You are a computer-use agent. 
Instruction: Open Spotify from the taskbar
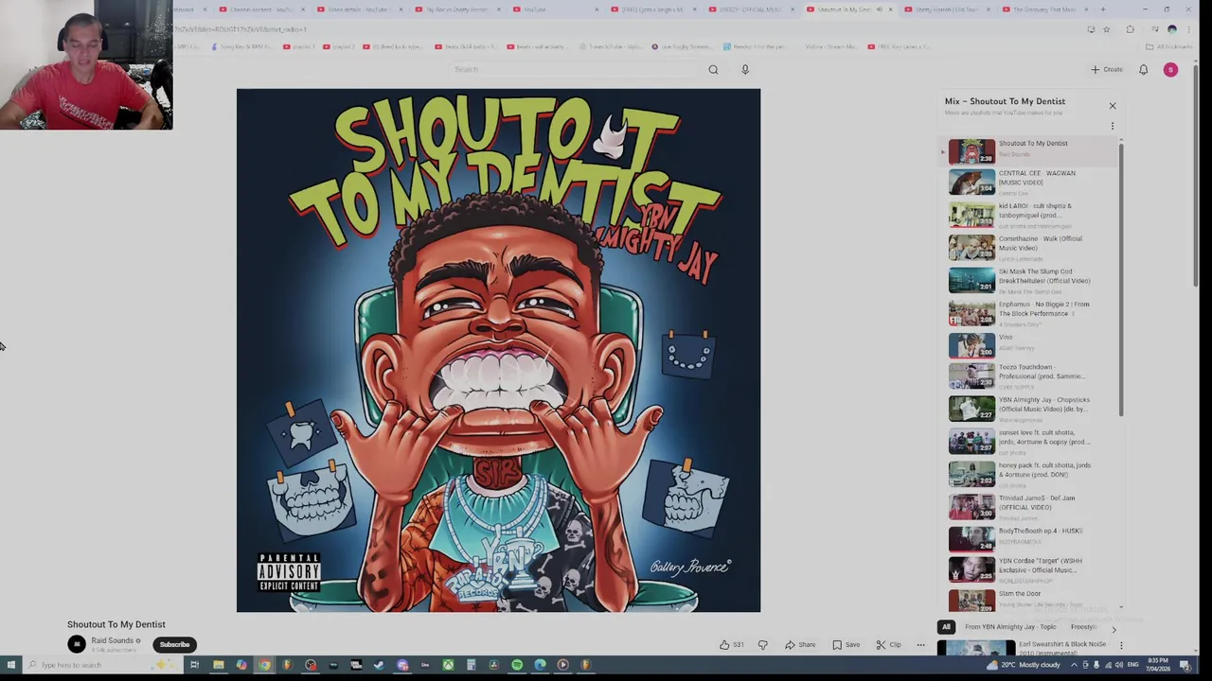tap(517, 665)
